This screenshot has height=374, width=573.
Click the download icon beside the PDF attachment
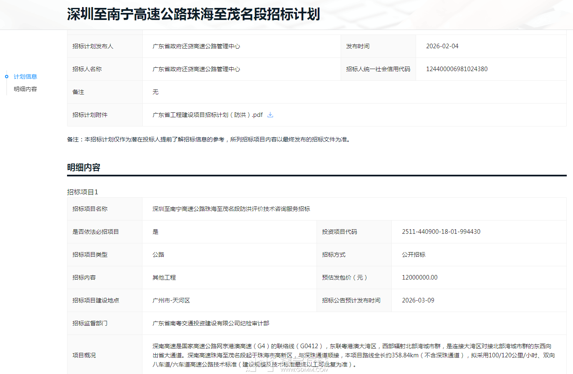click(x=270, y=115)
